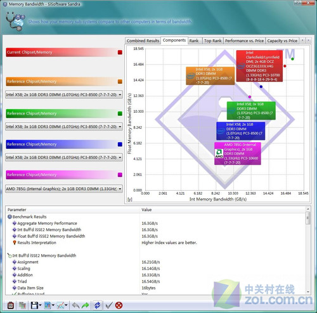This screenshot has width=317, height=313.
Task: Collapse the Int Buff'd iSSE2 Memory Bandwidth group
Action: pos(10,255)
